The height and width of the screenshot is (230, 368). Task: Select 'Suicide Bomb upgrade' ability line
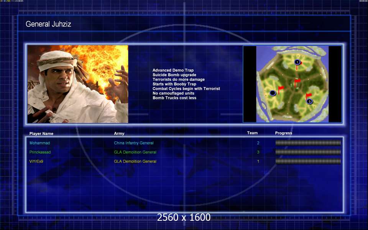click(x=174, y=75)
